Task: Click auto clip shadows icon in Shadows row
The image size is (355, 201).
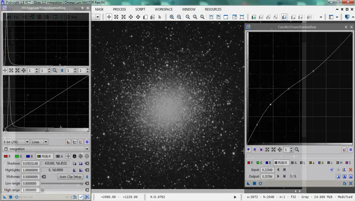Action: pyautogui.click(x=75, y=163)
